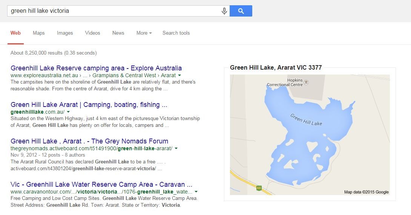Open the Grey Nomads Forum result
Screen dimensions: 411x215
pyautogui.click(x=89, y=141)
